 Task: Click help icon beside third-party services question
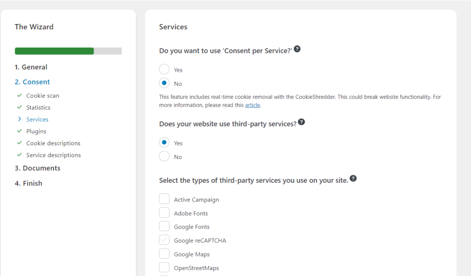point(301,122)
